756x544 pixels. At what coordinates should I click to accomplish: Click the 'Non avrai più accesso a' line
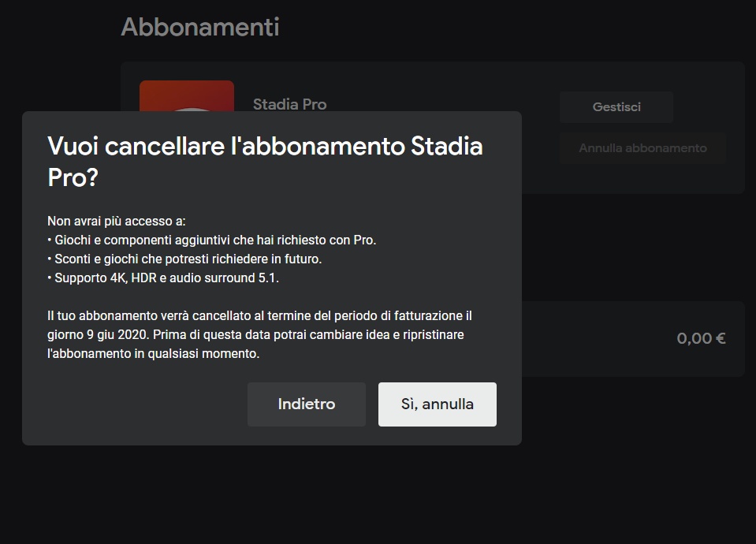pos(116,222)
